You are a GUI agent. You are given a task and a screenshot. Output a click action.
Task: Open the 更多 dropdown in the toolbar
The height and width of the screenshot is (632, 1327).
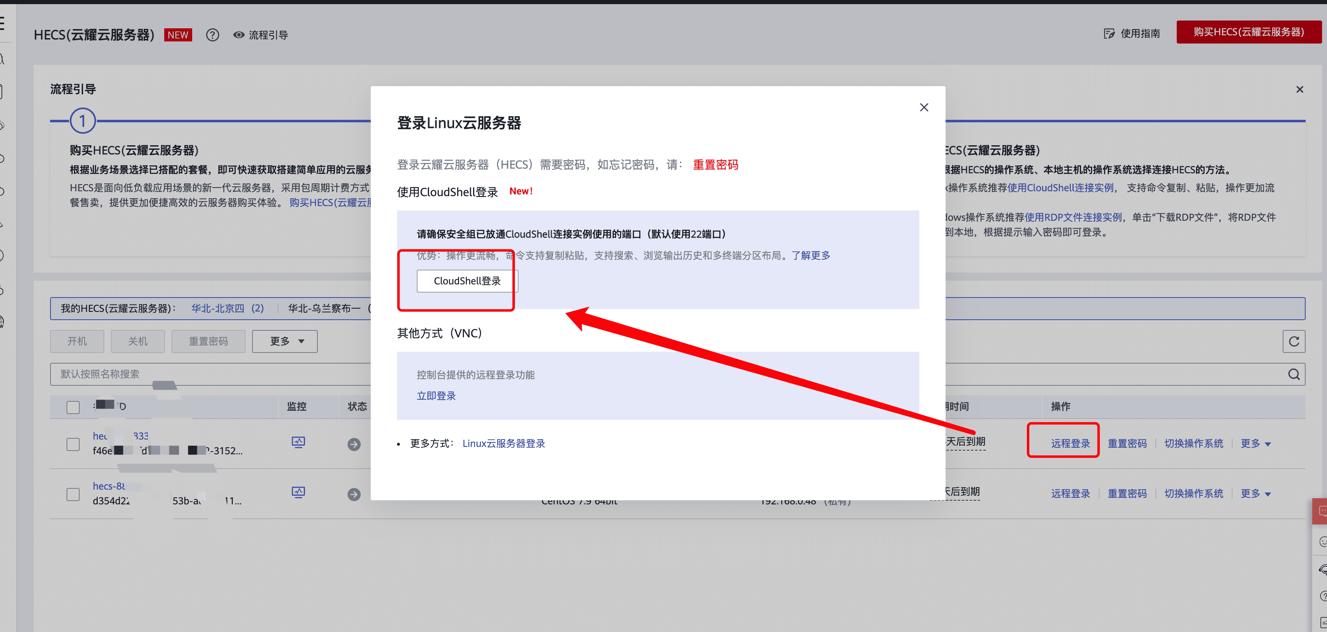click(285, 341)
